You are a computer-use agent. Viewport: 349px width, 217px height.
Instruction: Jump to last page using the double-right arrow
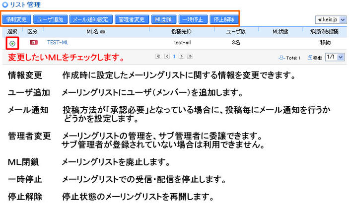[x=190, y=56]
